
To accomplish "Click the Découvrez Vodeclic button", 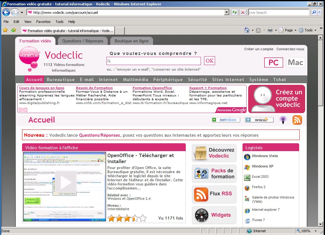I will pos(214,153).
